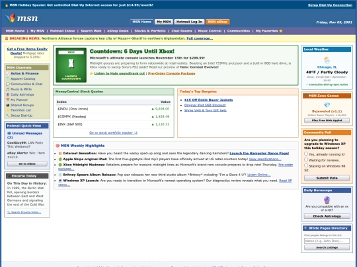Open eShop Deals in navigation bar
The width and height of the screenshot is (357, 267).
(118, 31)
